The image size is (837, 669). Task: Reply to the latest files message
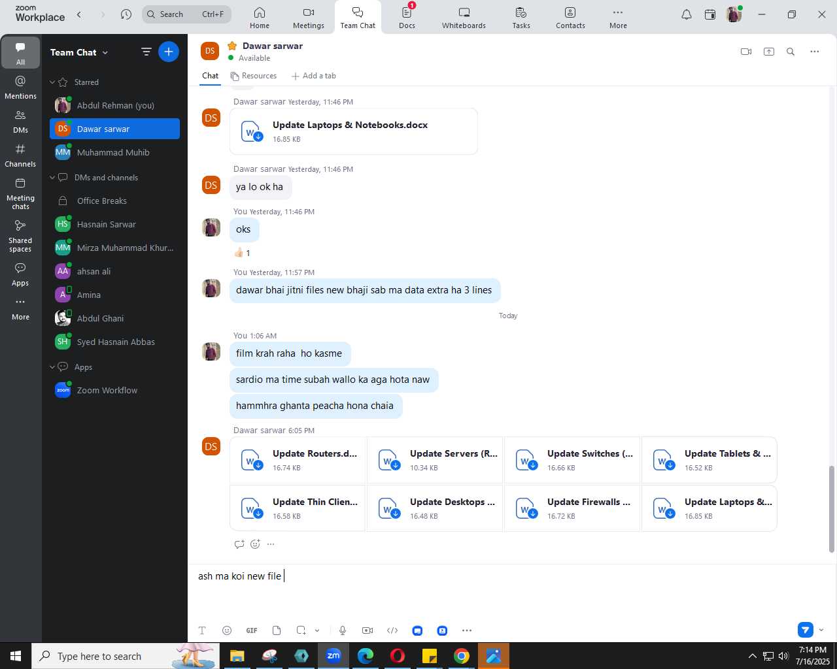pos(239,544)
